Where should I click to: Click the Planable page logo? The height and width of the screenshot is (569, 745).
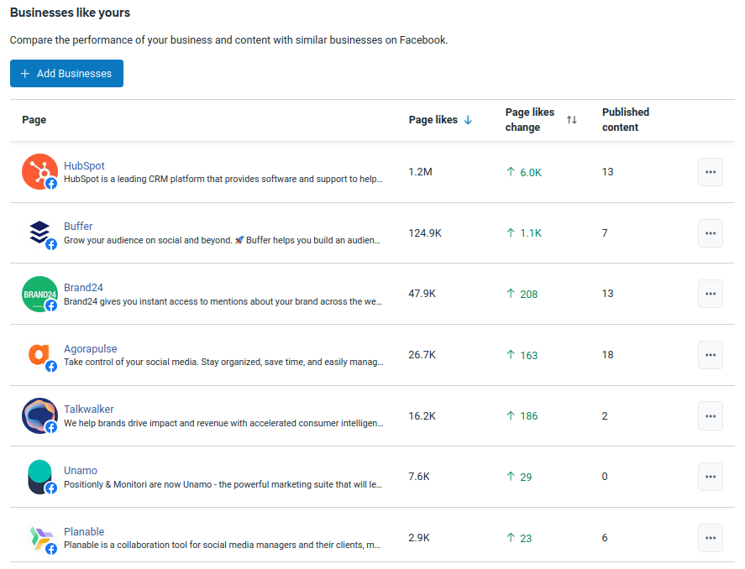click(x=40, y=538)
